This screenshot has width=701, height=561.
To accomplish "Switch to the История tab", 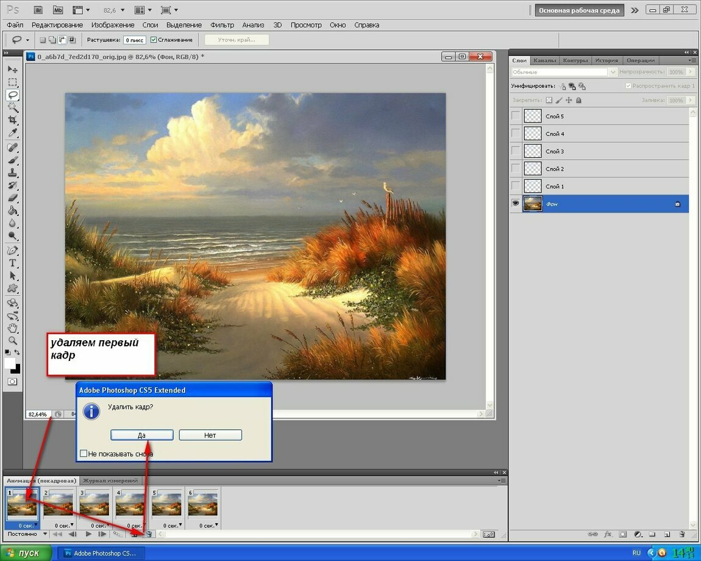I will tap(607, 60).
